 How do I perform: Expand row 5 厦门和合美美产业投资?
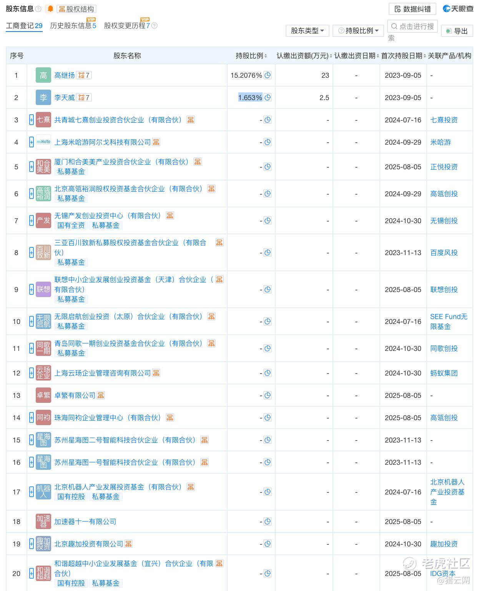pos(32,167)
